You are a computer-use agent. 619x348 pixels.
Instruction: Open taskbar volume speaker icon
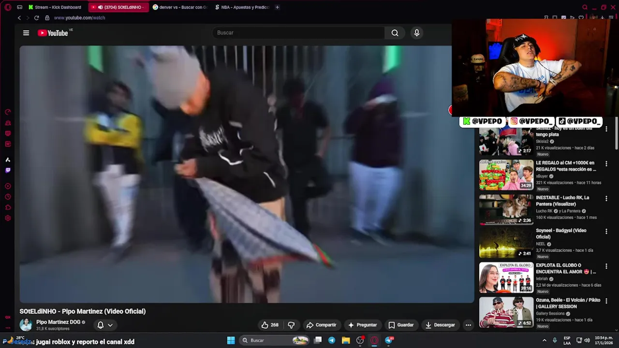pos(587,340)
